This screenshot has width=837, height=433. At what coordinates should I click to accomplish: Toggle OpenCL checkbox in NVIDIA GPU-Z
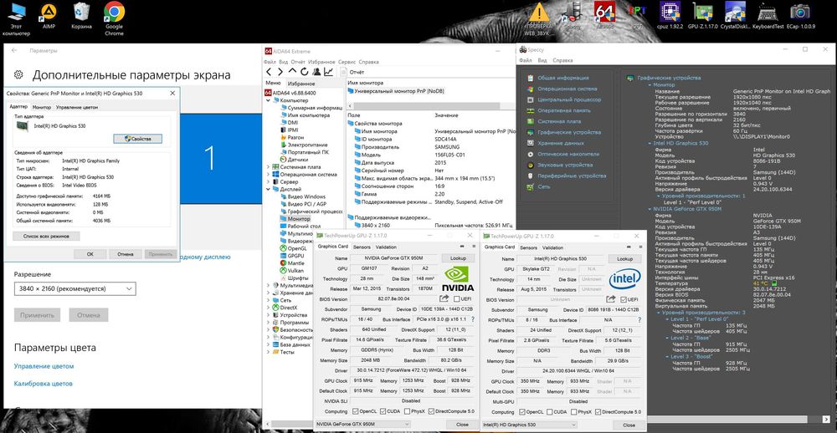356,411
